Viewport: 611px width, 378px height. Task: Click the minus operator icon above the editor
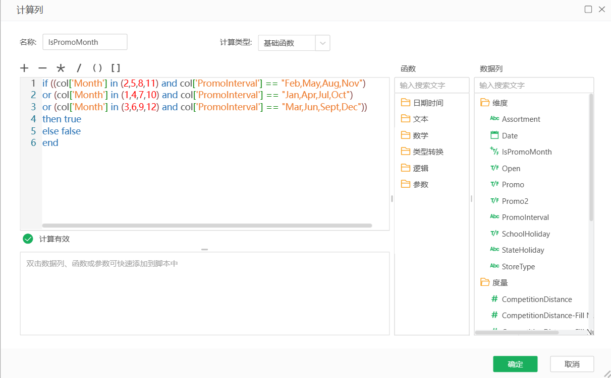click(42, 68)
